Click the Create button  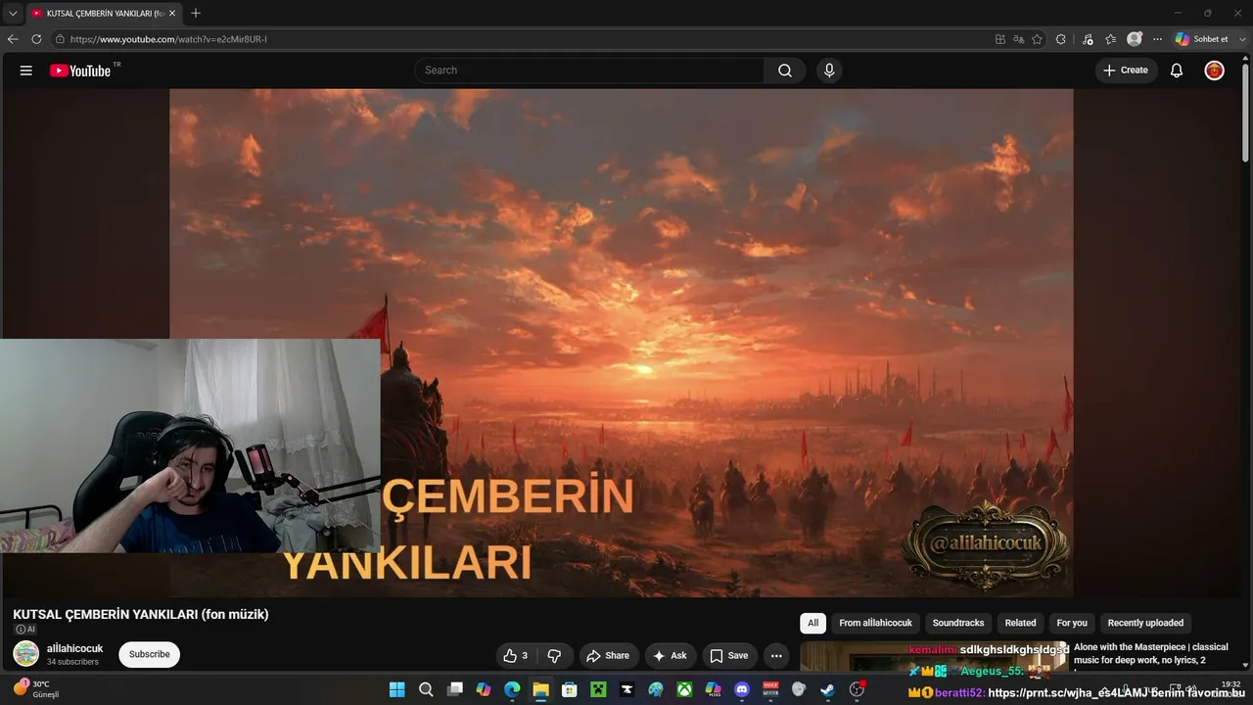pos(1126,70)
